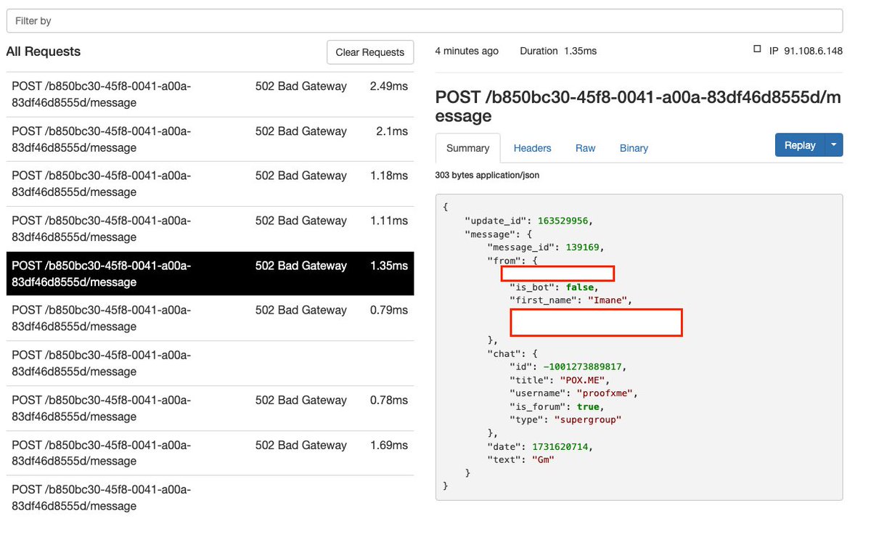871x545 pixels.
Task: Open the Raw tab
Action: tap(586, 148)
